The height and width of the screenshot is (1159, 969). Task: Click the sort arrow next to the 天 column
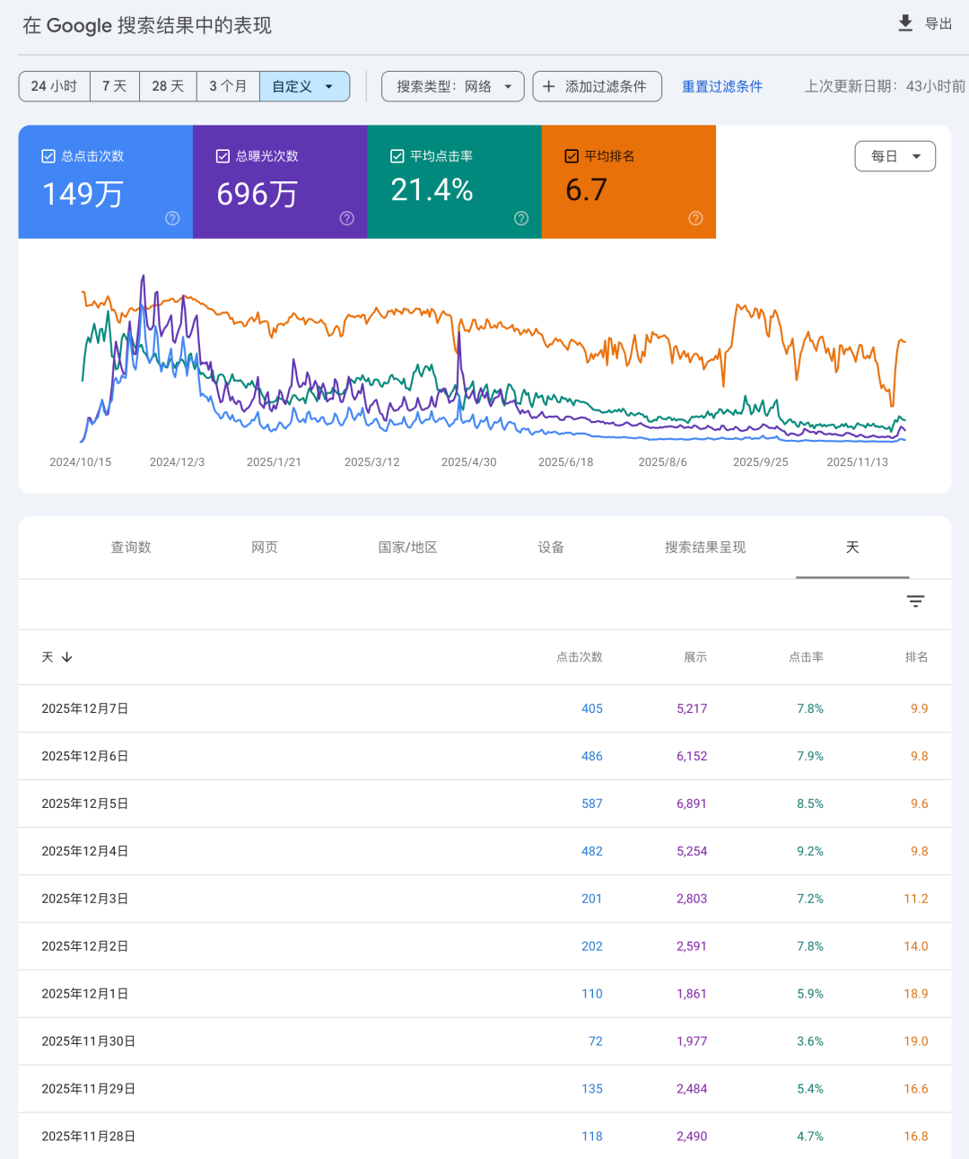tap(65, 657)
